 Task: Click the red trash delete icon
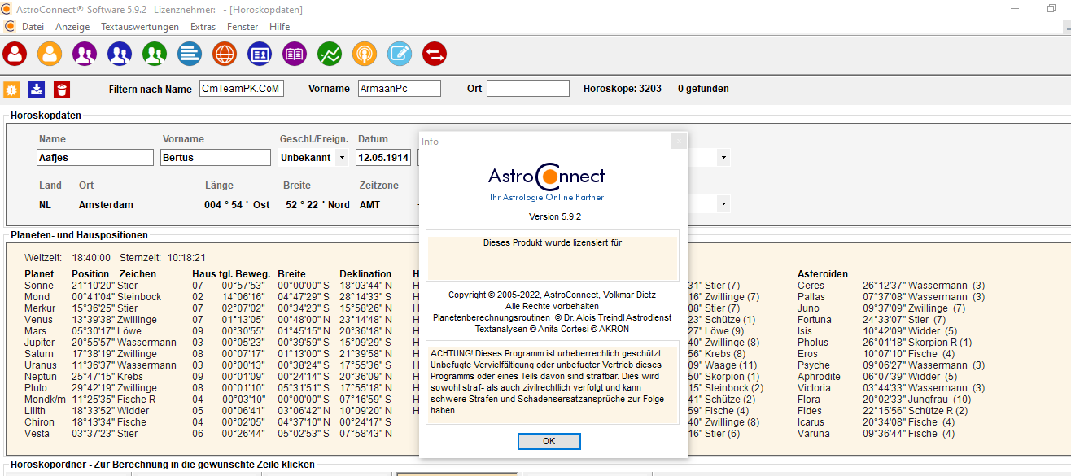click(x=62, y=89)
